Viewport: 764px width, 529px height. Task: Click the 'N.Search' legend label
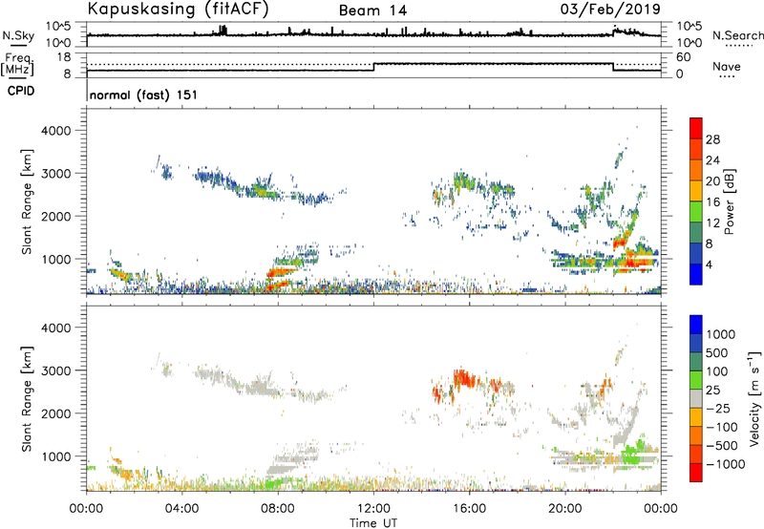click(x=737, y=35)
